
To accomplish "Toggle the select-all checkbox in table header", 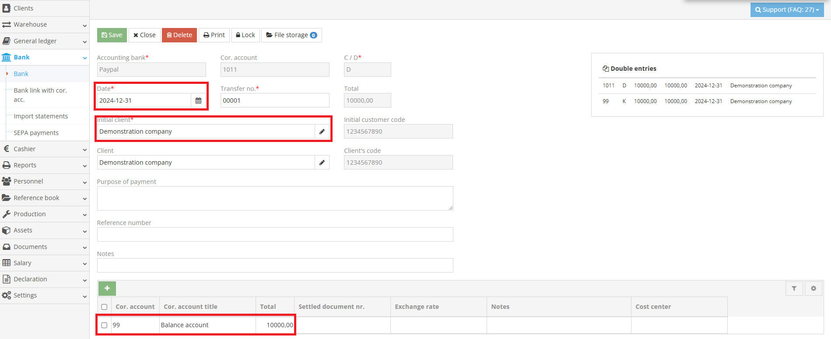I will coord(104,307).
